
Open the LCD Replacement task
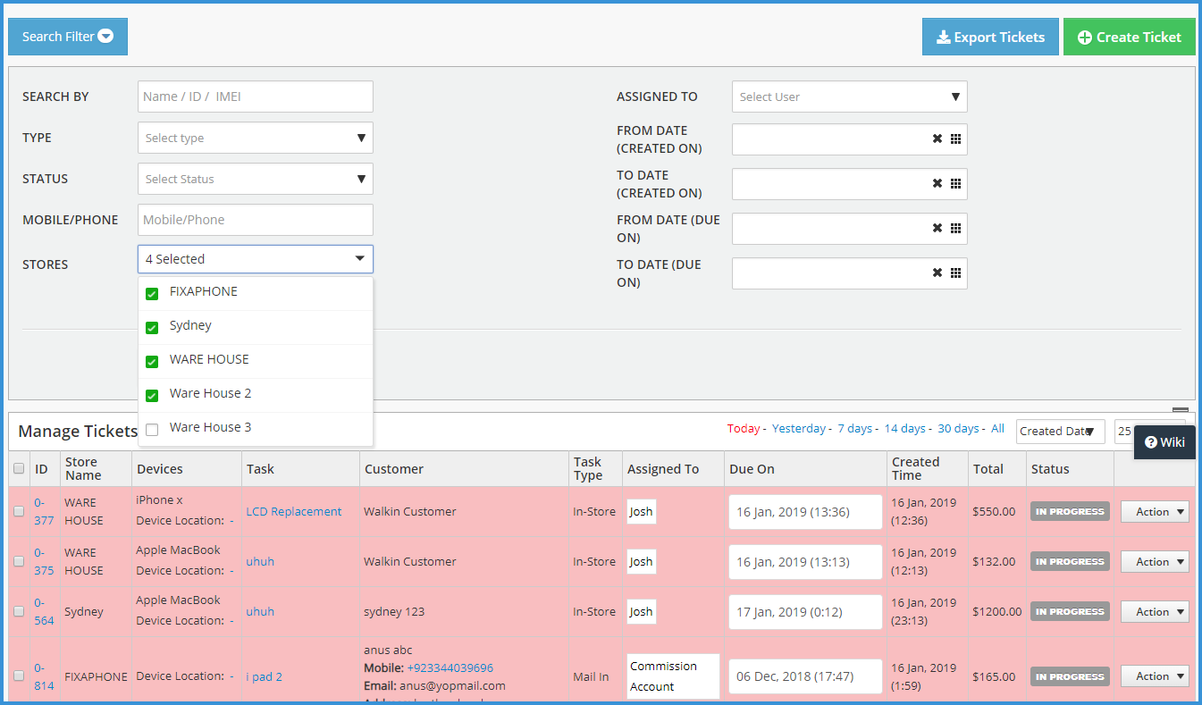[294, 512]
